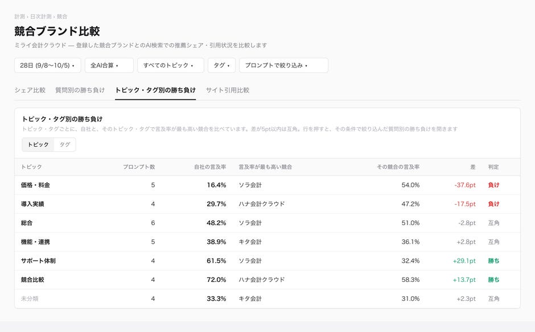The image size is (535, 332).
Task: Click 負け verdict in the 価格・料金 row
Action: coord(493,185)
